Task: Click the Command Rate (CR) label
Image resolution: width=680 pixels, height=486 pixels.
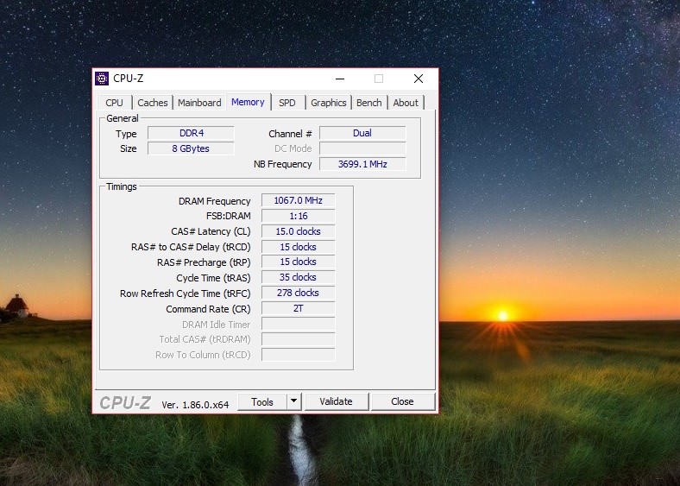Action: pyautogui.click(x=208, y=309)
